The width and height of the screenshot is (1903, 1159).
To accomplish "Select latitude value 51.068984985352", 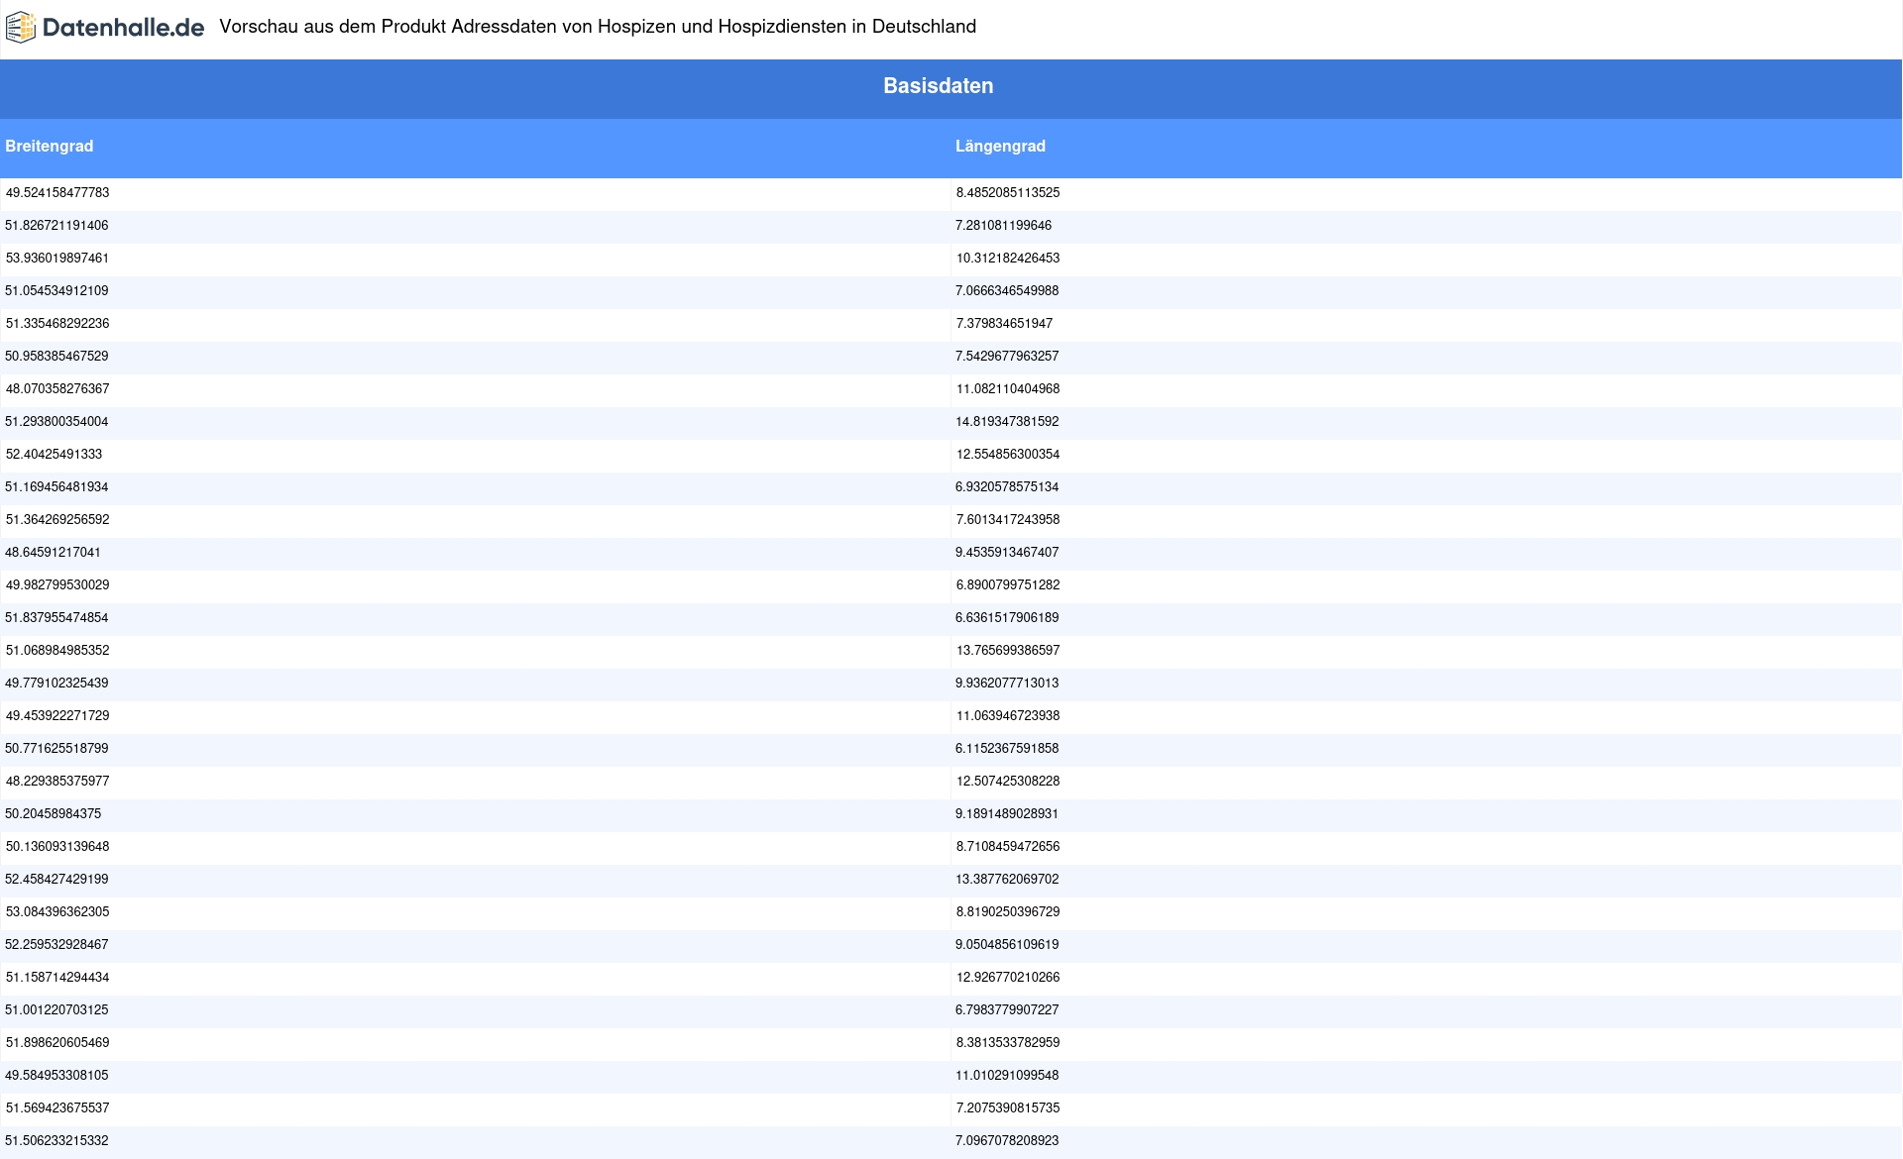I will pos(57,651).
